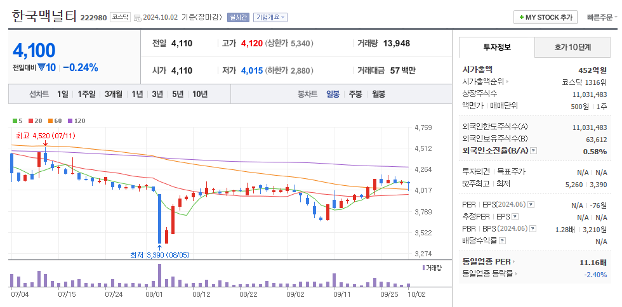Select the 3년 line chart period

pyautogui.click(x=157, y=95)
